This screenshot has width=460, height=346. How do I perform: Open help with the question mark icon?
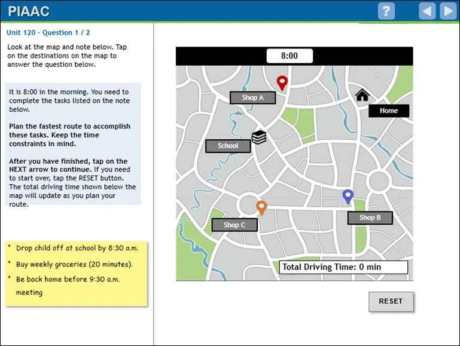(x=386, y=11)
